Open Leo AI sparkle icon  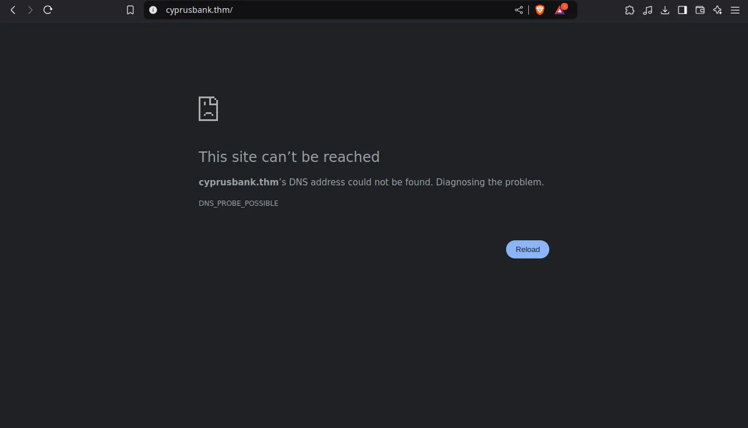pyautogui.click(x=718, y=10)
